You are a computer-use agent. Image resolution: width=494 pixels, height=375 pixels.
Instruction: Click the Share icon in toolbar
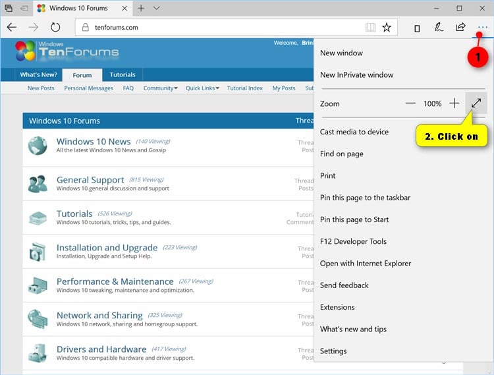(x=460, y=27)
